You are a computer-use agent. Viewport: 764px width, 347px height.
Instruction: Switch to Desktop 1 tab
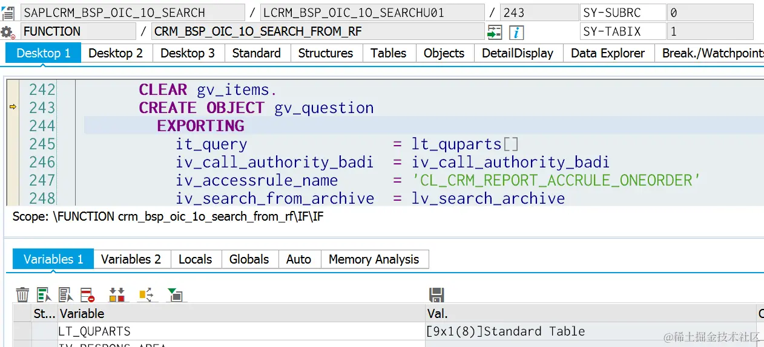coord(44,53)
